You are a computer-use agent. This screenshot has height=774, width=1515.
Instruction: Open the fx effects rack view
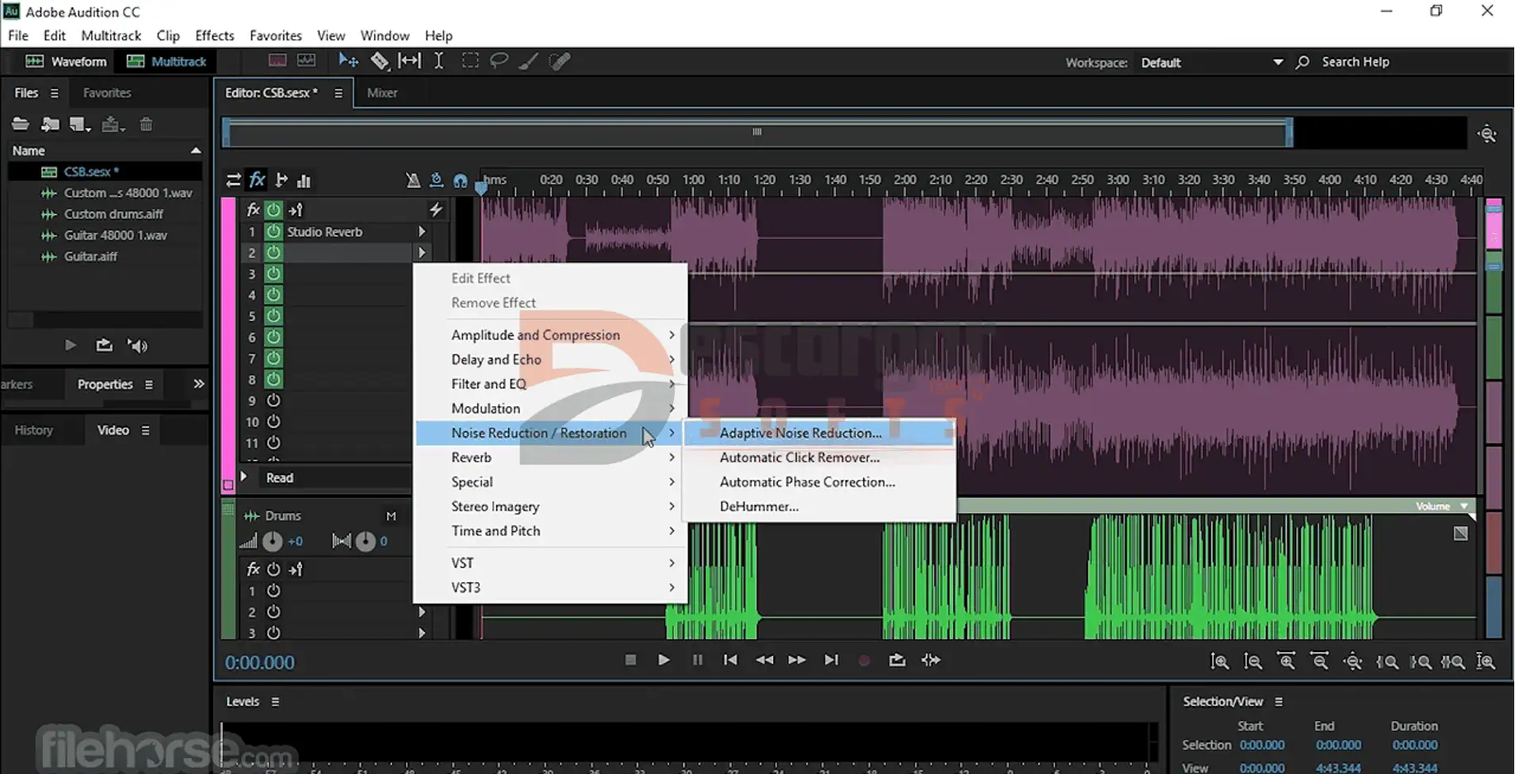point(257,181)
